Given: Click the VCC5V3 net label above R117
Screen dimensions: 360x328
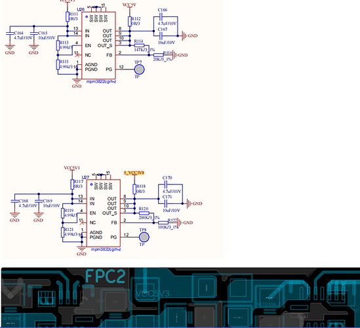Looking at the screenshot, I should 72,168.
